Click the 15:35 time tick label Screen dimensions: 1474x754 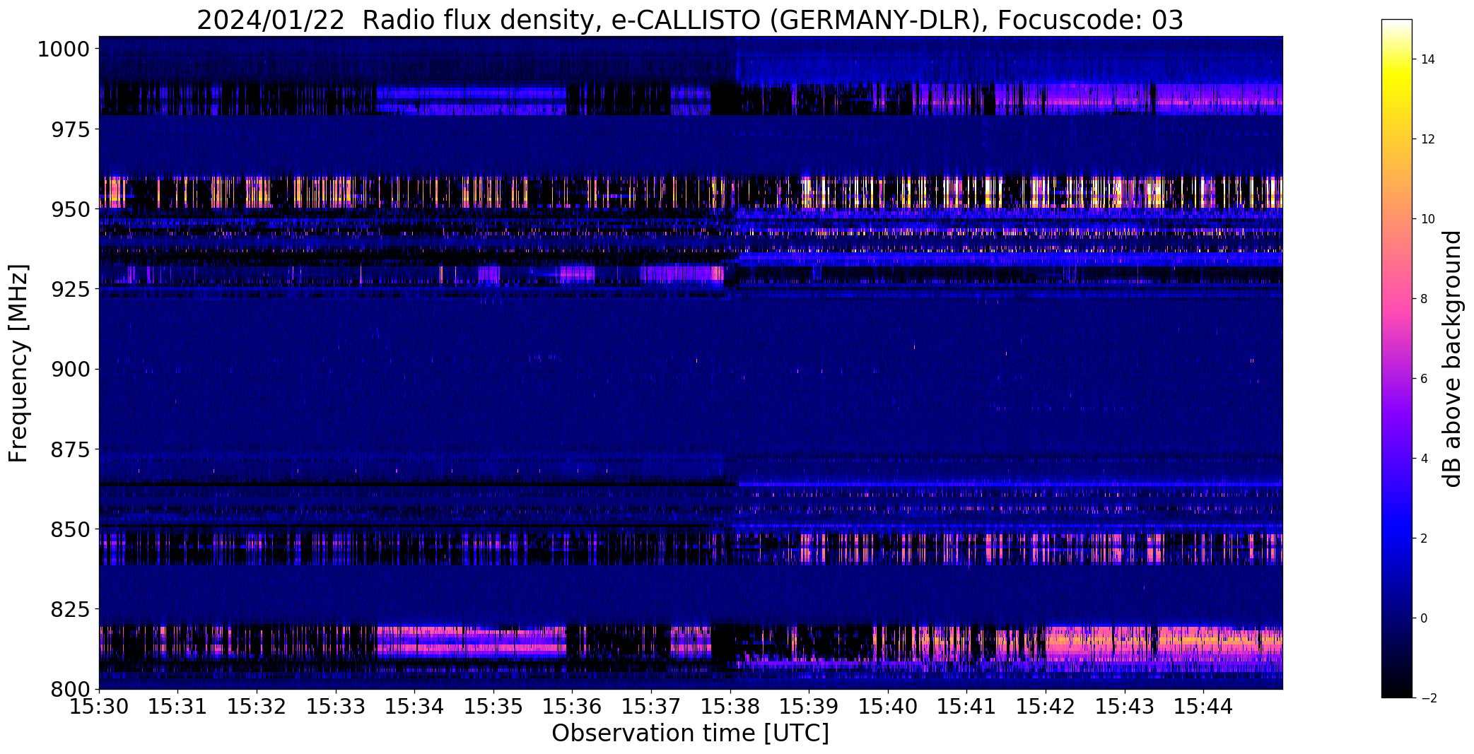[493, 707]
